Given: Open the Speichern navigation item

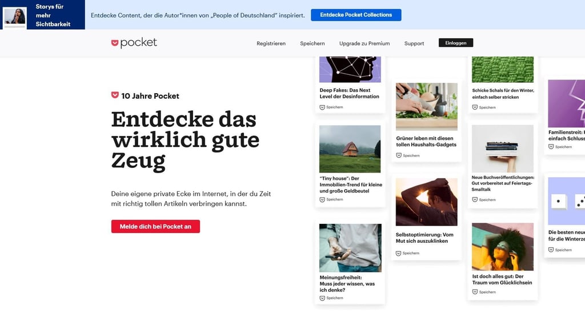Looking at the screenshot, I should (312, 43).
